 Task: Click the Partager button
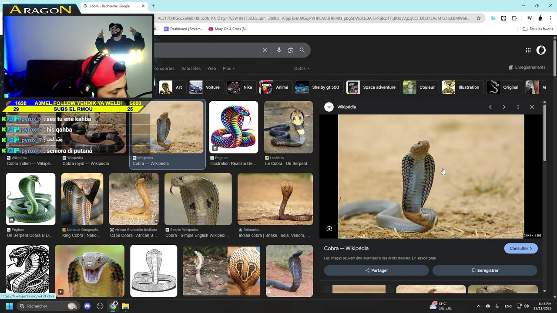click(376, 270)
